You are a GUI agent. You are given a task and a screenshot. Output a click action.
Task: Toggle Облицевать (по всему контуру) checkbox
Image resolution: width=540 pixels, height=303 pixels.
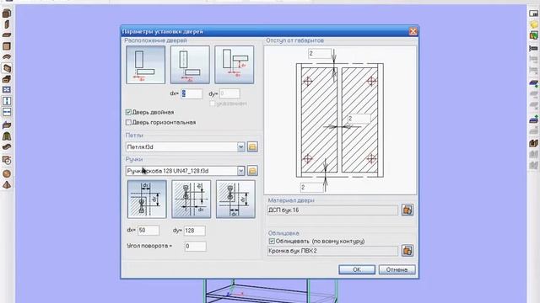(x=272, y=242)
